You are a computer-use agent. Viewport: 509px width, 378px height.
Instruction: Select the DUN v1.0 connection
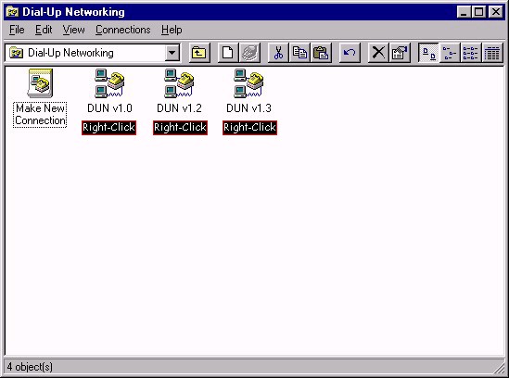[x=109, y=91]
